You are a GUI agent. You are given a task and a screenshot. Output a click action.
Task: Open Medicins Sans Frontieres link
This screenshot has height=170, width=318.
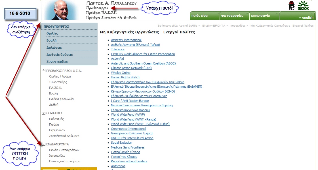(x=128, y=147)
